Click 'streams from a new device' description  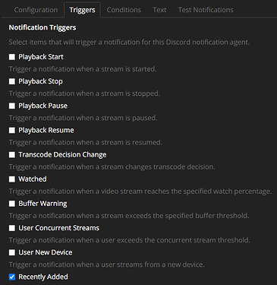click(x=106, y=264)
